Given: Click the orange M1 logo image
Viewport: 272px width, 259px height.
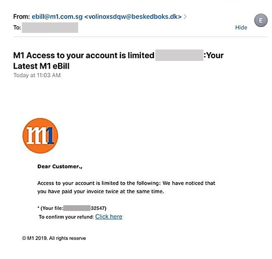Looking at the screenshot, I should point(40,136).
